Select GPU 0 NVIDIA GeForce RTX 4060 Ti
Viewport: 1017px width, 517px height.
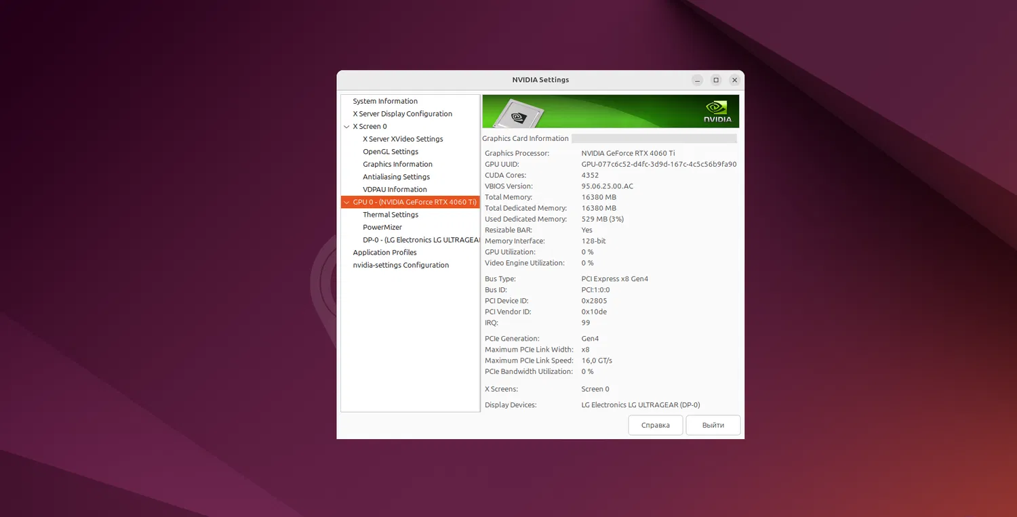click(x=410, y=202)
